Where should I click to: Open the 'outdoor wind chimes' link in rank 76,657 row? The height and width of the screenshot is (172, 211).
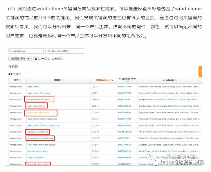[x=37, y=151]
